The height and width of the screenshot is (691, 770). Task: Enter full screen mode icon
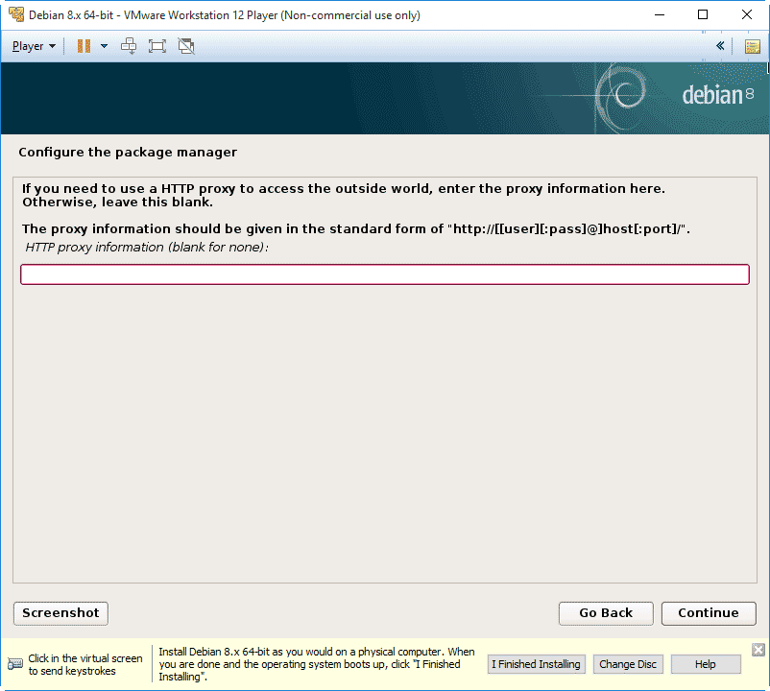pos(157,46)
